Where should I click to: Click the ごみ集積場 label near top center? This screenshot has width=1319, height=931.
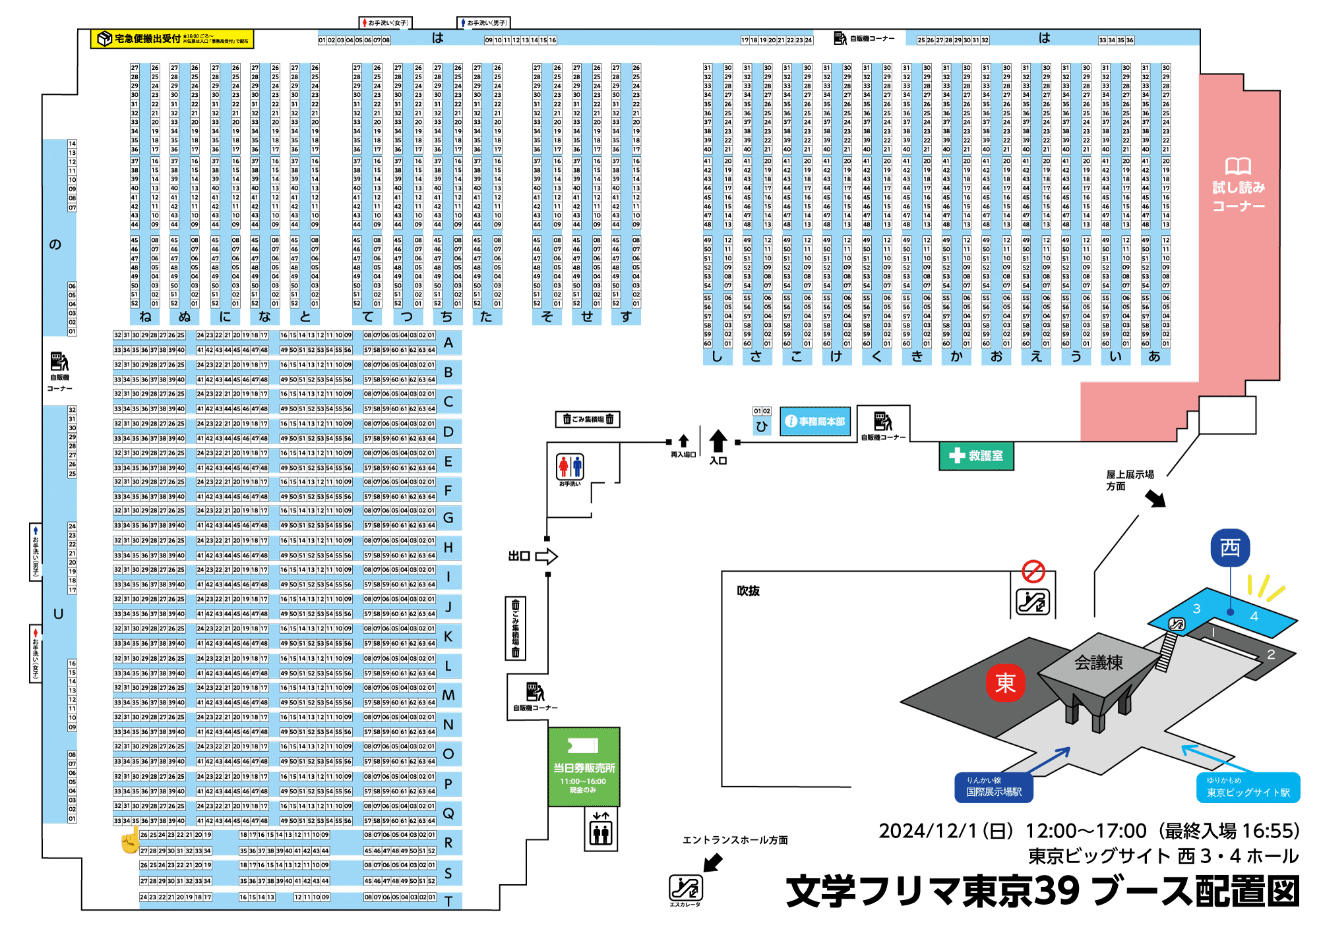point(588,419)
